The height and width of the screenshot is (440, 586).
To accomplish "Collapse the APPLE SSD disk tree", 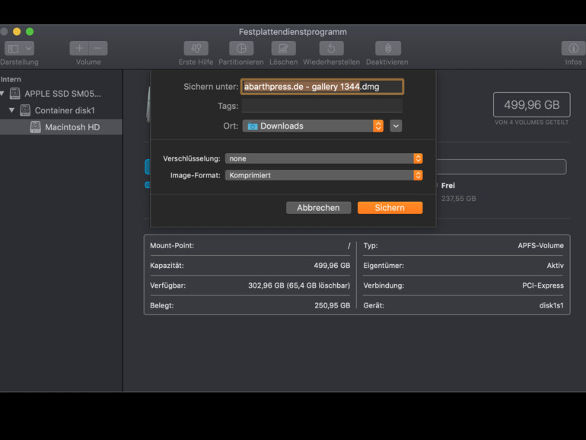I will coord(3,94).
